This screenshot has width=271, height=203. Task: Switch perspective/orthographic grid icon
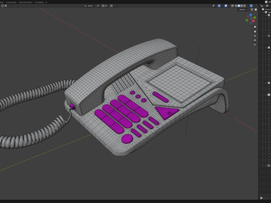[255, 40]
